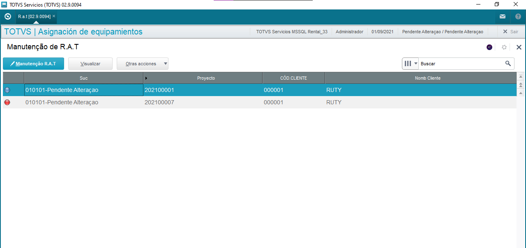Click the magnifying glass search icon
The image size is (526, 248).
508,64
